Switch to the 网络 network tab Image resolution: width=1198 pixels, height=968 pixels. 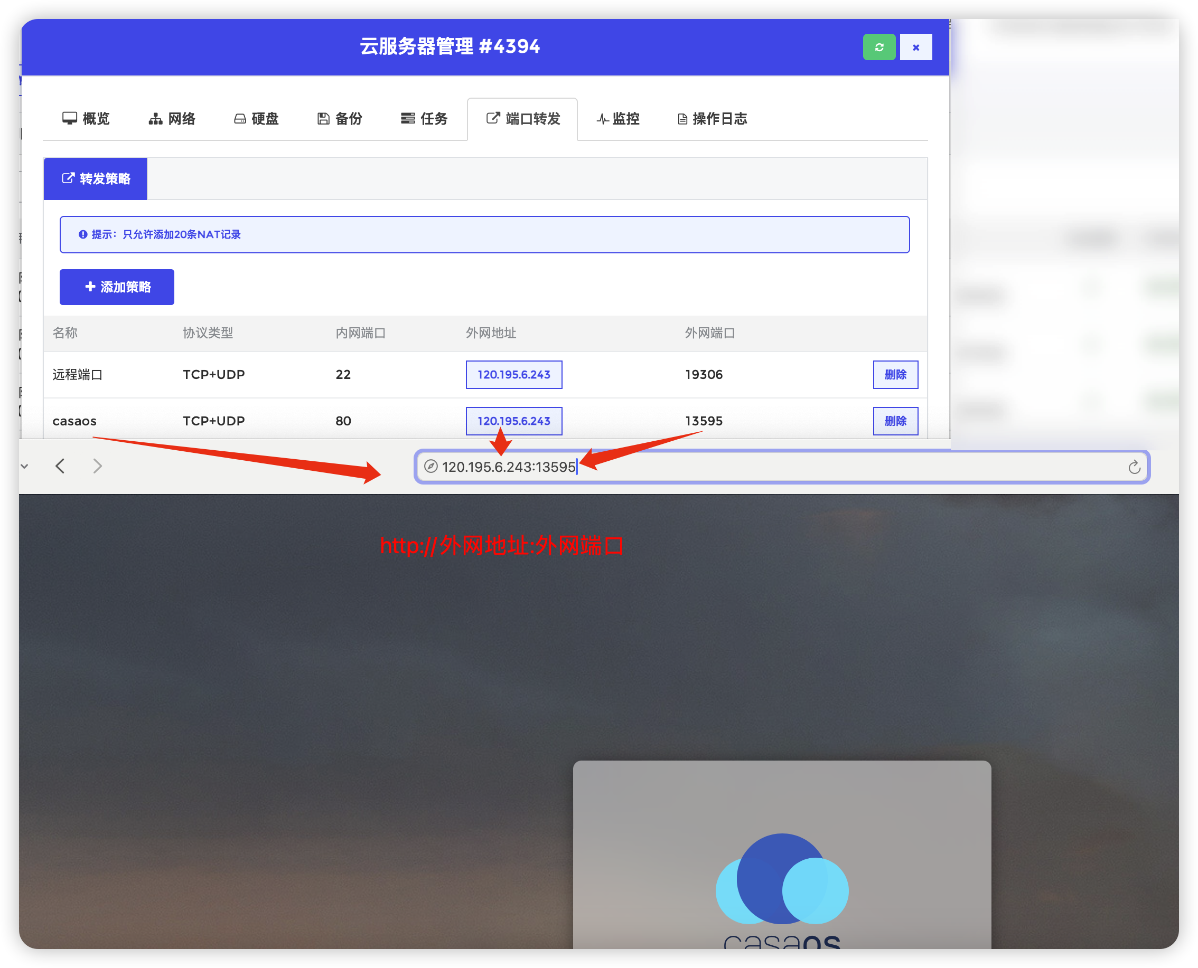(x=172, y=119)
